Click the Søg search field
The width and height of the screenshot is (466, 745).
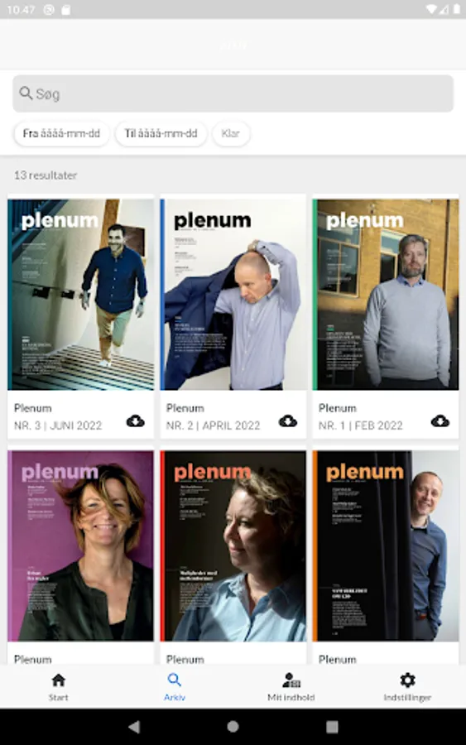tap(233, 94)
